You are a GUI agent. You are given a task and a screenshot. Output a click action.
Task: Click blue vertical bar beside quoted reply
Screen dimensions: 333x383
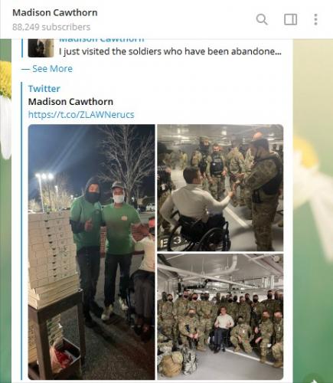point(22,48)
